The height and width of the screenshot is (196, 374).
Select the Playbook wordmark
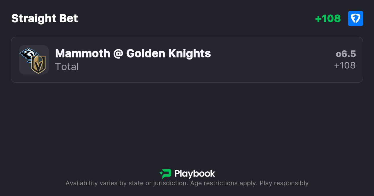coord(195,174)
